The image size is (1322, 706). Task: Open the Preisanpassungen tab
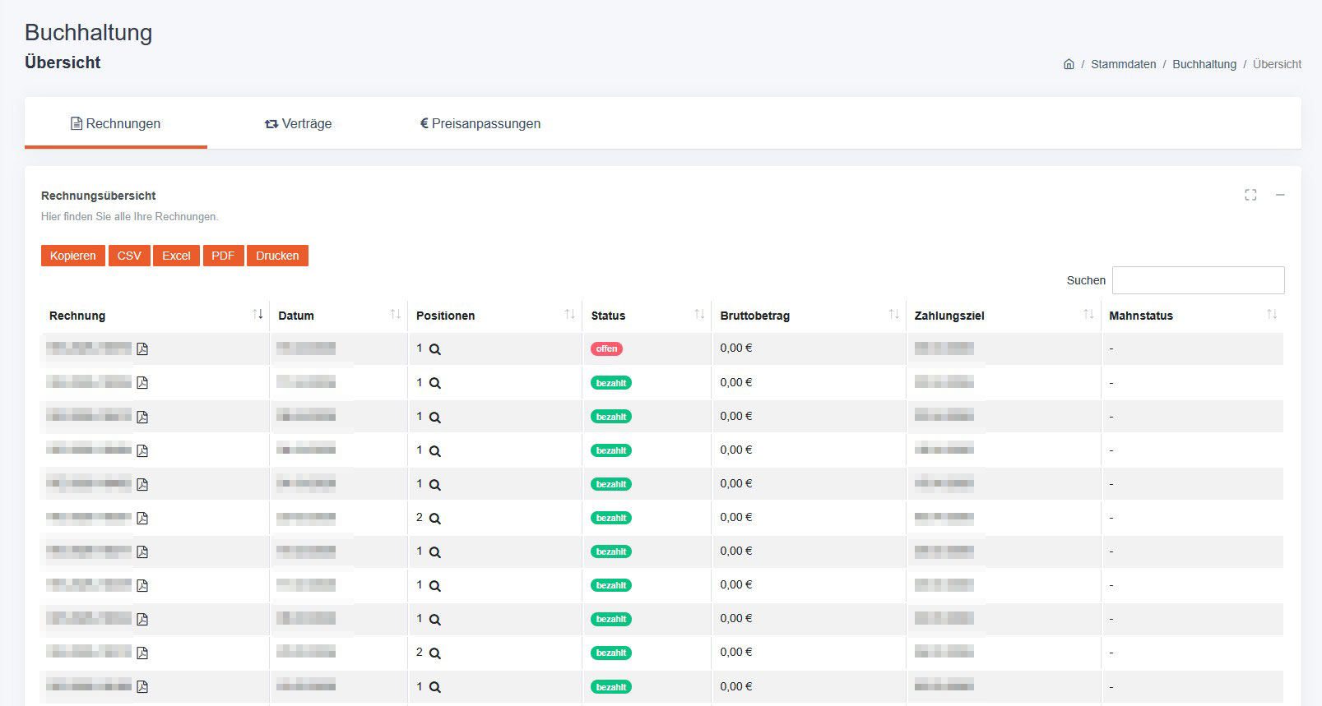(480, 124)
